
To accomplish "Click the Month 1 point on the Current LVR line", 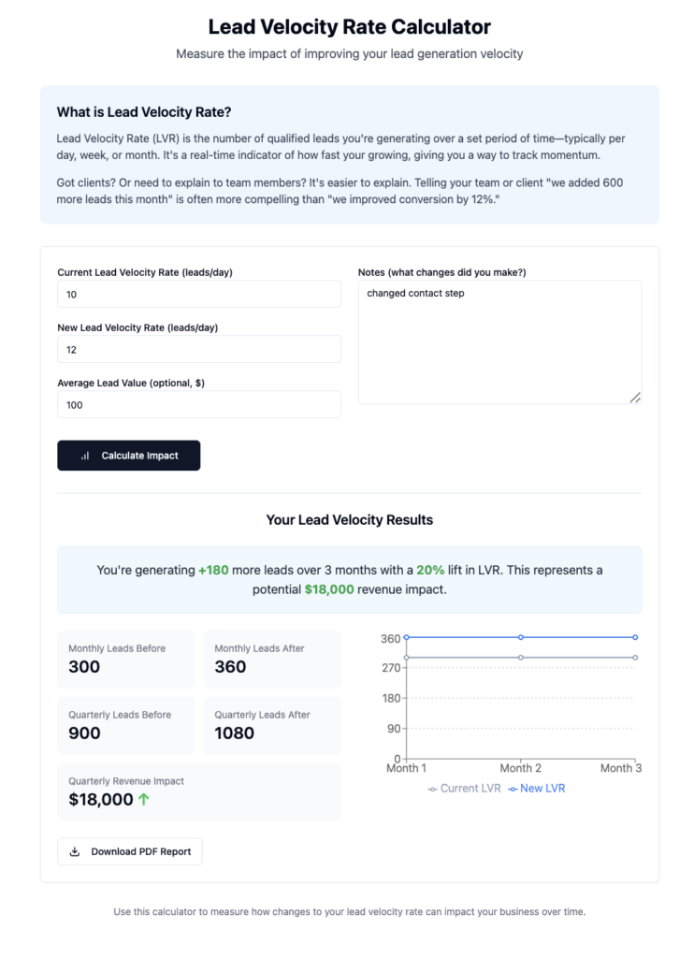I will pyautogui.click(x=407, y=657).
